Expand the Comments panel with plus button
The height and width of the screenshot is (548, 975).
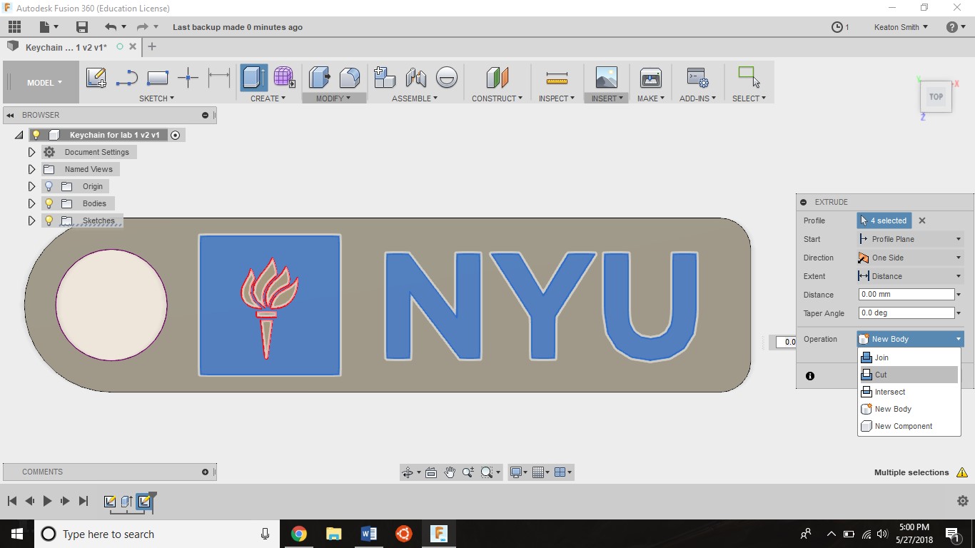[x=205, y=472]
